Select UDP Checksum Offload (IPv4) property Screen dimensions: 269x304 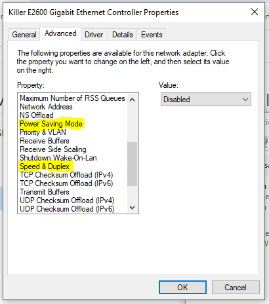pos(67,200)
